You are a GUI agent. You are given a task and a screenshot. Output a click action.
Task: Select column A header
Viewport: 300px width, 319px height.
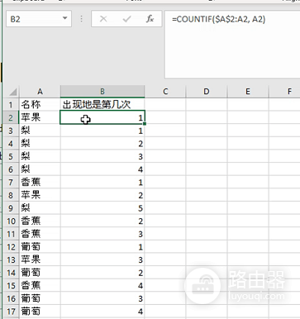[40, 92]
